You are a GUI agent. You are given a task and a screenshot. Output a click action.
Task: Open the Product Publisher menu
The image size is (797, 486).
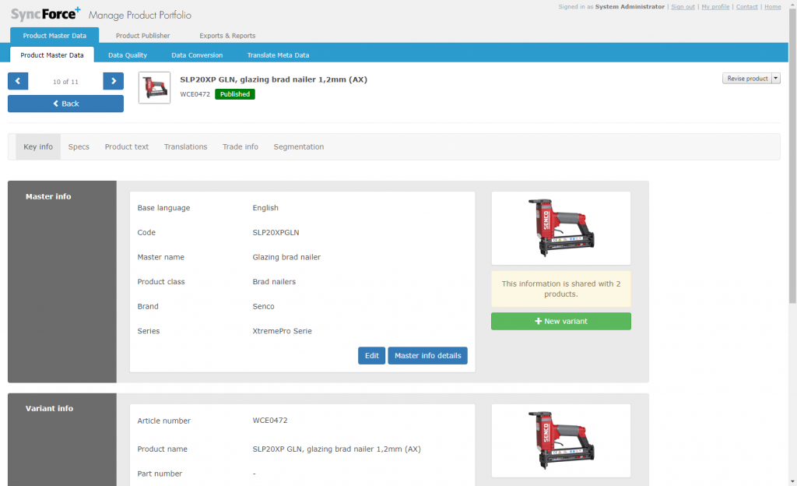pos(142,36)
